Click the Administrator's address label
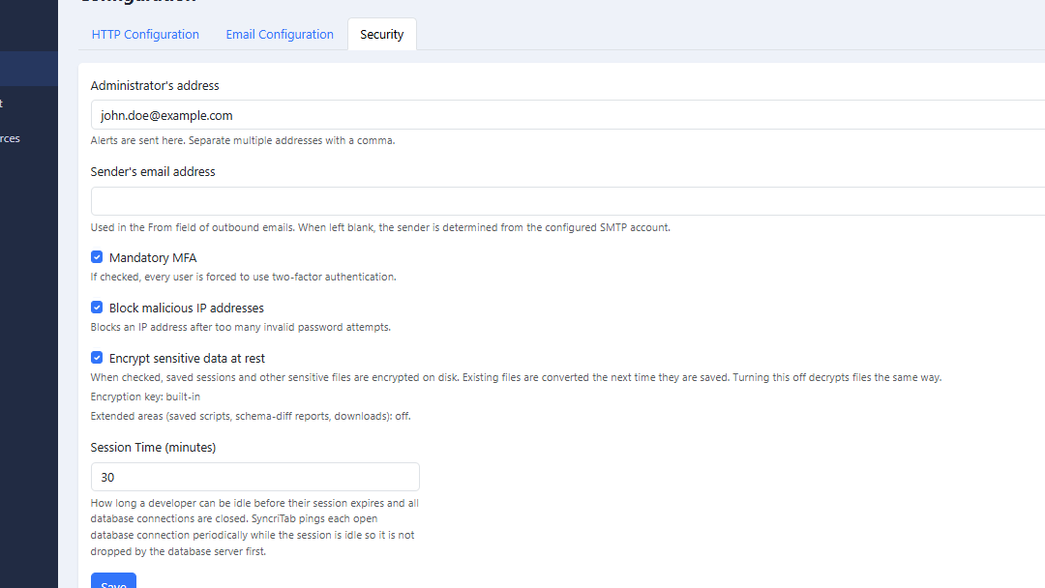The width and height of the screenshot is (1045, 588). coord(155,86)
